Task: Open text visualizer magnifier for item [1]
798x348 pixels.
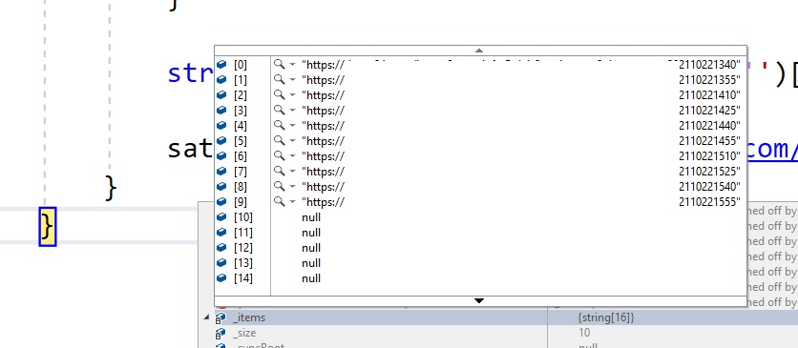Action: [x=279, y=79]
